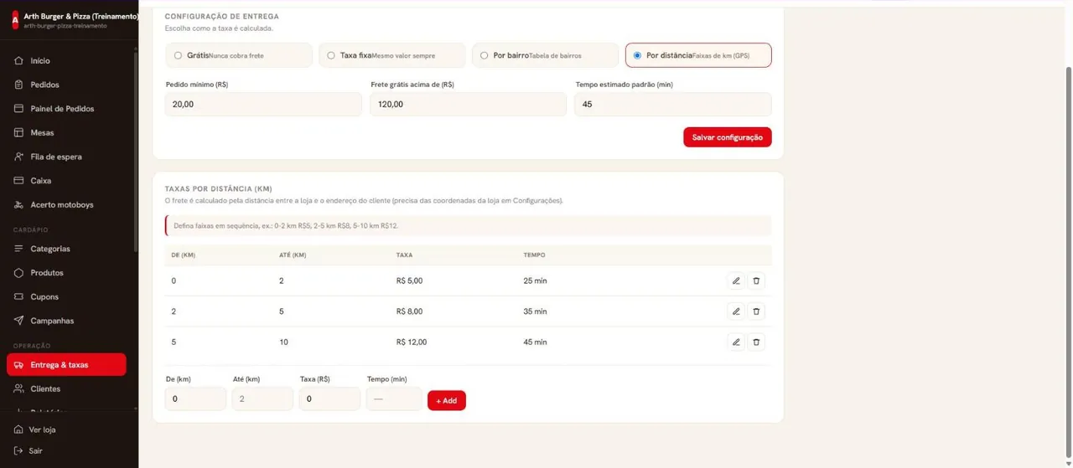
Task: Click the Produtos box icon
Action: click(x=18, y=273)
